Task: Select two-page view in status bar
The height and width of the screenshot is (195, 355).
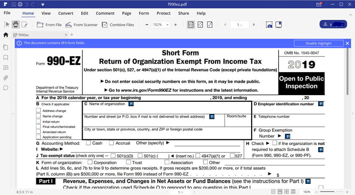Action: (x=287, y=191)
